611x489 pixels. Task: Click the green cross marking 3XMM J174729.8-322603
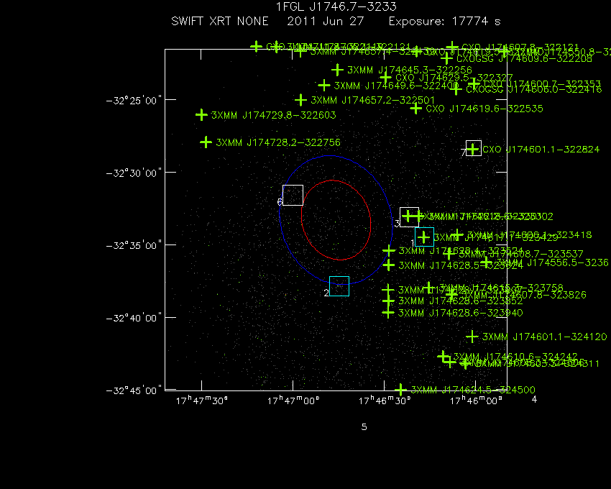[x=201, y=115]
